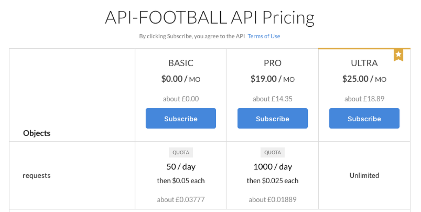Viewport: 421px width, 212px height.
Task: Select the ULTRA plan heading
Action: 364,63
